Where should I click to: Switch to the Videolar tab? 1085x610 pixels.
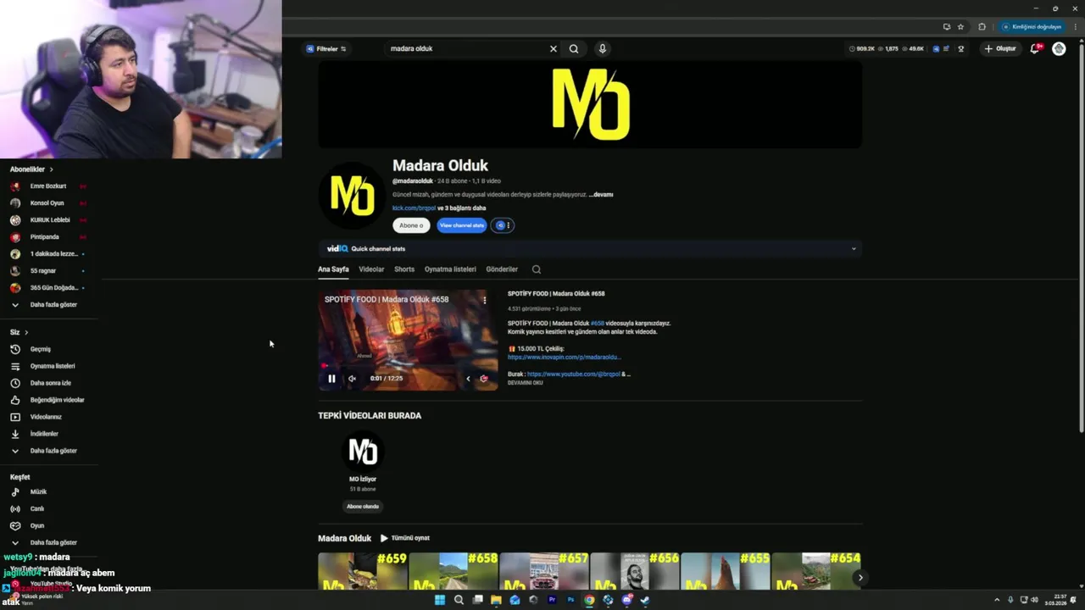371,269
